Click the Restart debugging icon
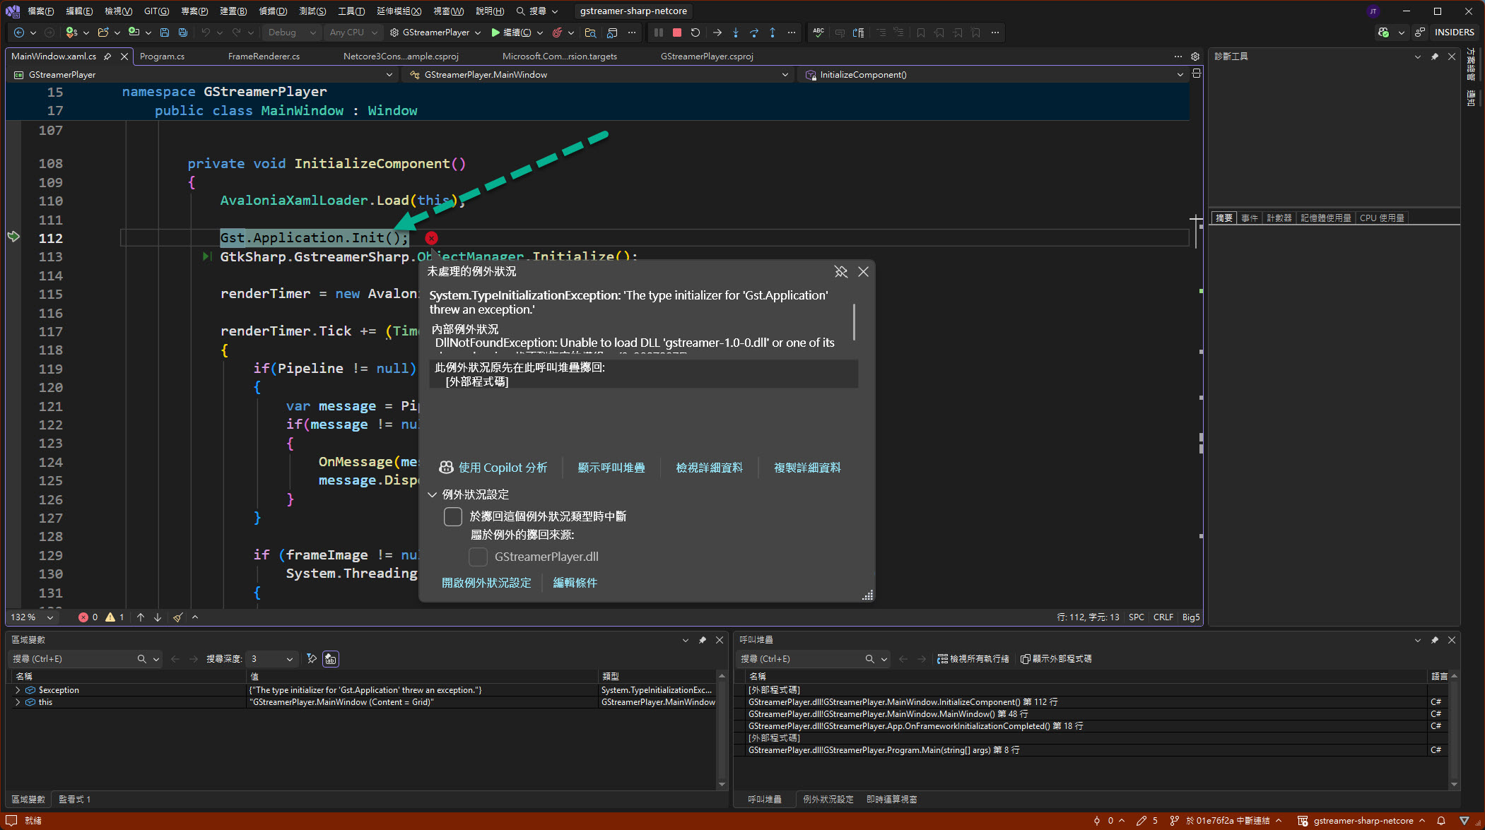1485x830 pixels. point(695,32)
